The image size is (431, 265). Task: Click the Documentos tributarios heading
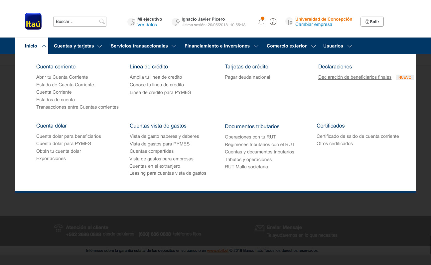(x=252, y=127)
